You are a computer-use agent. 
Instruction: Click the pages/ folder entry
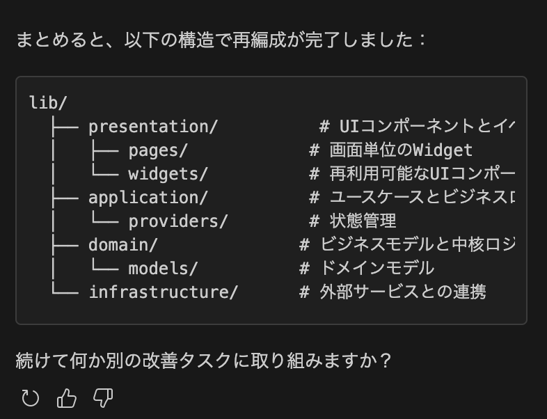[158, 151]
